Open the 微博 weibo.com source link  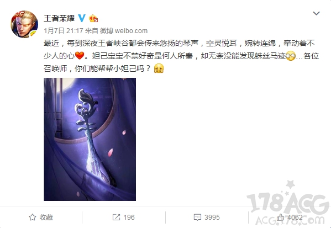[x=124, y=31]
